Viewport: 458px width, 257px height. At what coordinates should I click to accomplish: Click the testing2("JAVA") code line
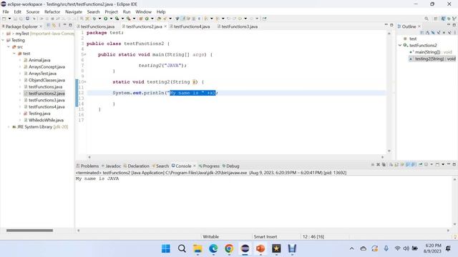pyautogui.click(x=162, y=66)
